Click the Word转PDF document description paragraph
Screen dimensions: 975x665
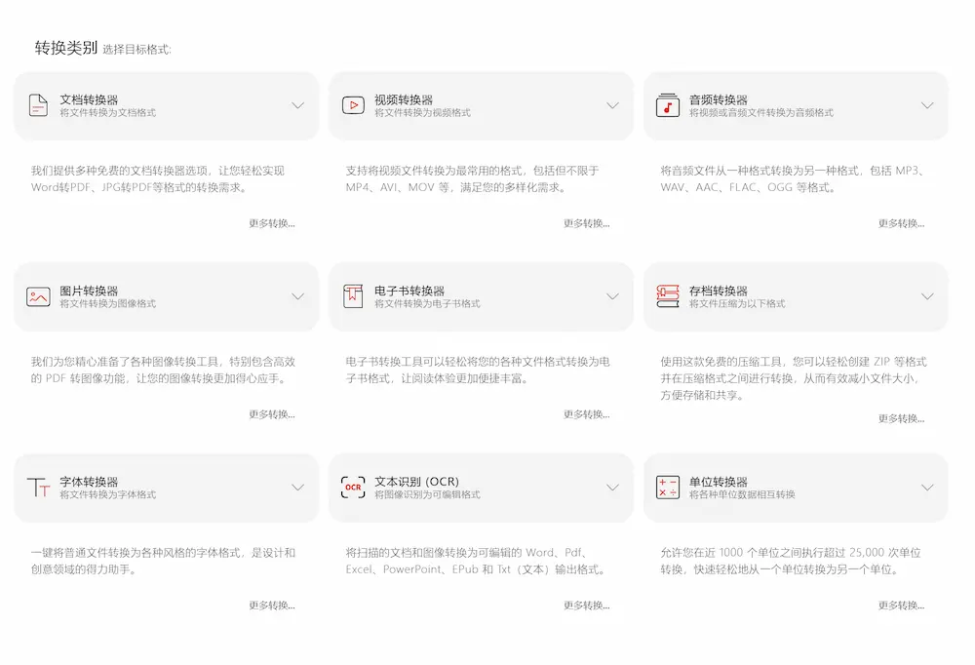point(158,179)
